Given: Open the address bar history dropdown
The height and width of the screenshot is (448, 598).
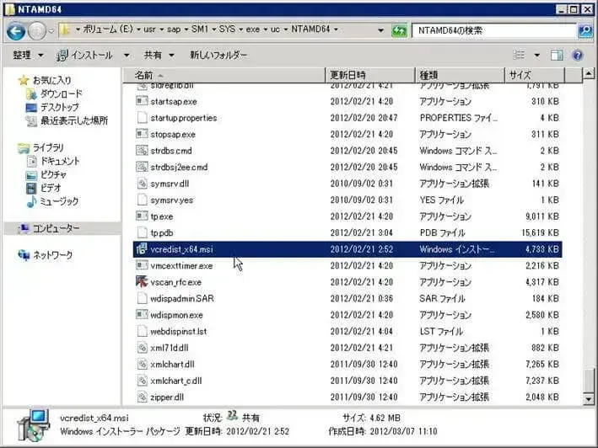Looking at the screenshot, I should 380,30.
